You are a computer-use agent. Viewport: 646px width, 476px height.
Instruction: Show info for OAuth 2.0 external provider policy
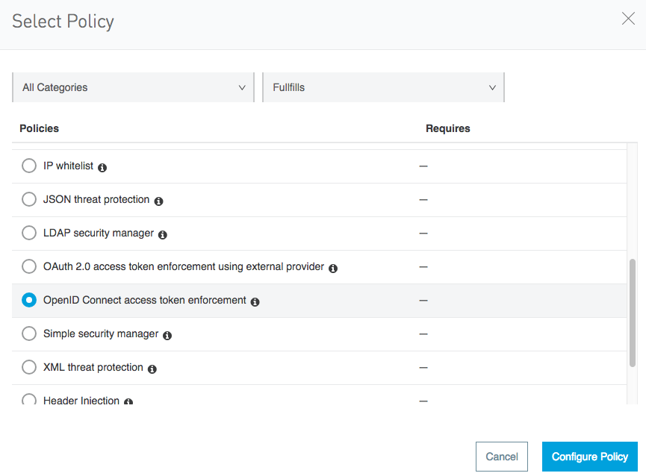333,268
